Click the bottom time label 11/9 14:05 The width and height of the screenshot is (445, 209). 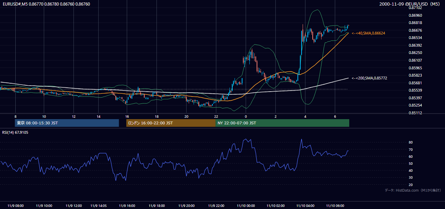pos(99,206)
